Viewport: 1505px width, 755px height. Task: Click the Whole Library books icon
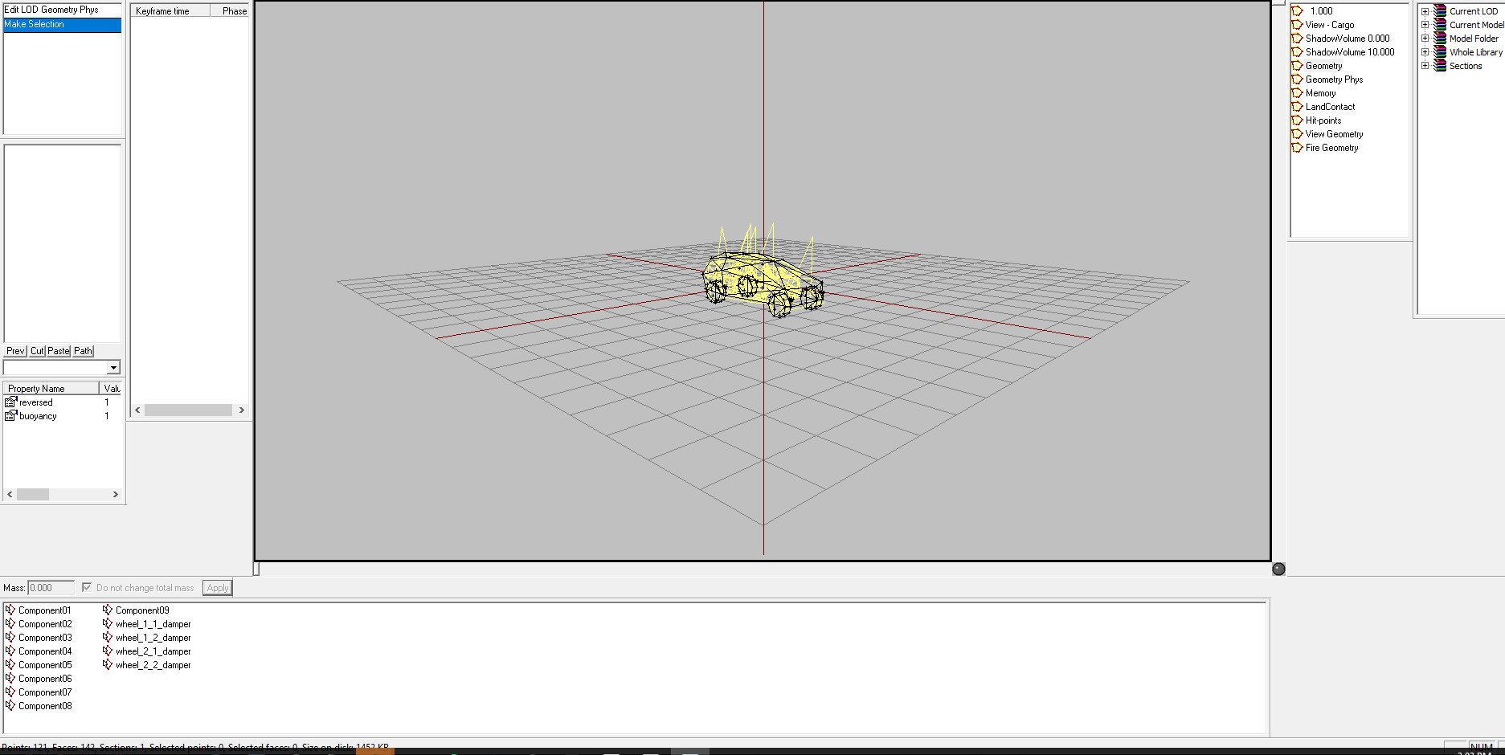[1441, 52]
